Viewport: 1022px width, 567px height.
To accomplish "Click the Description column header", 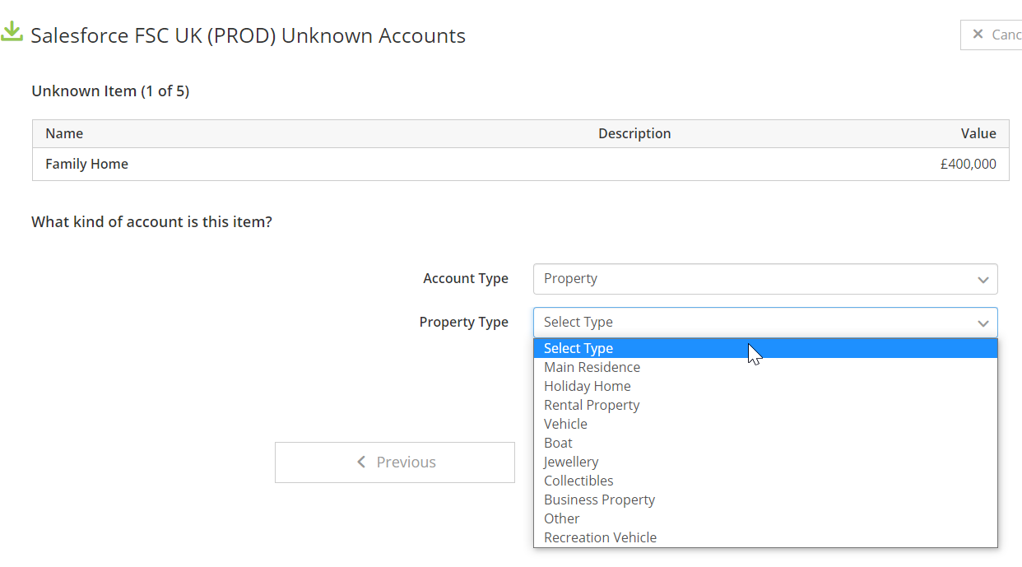I will coord(634,133).
